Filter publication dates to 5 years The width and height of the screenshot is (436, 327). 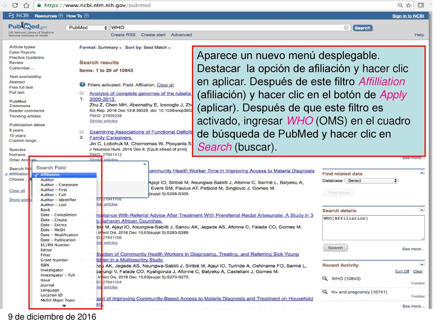click(x=16, y=130)
